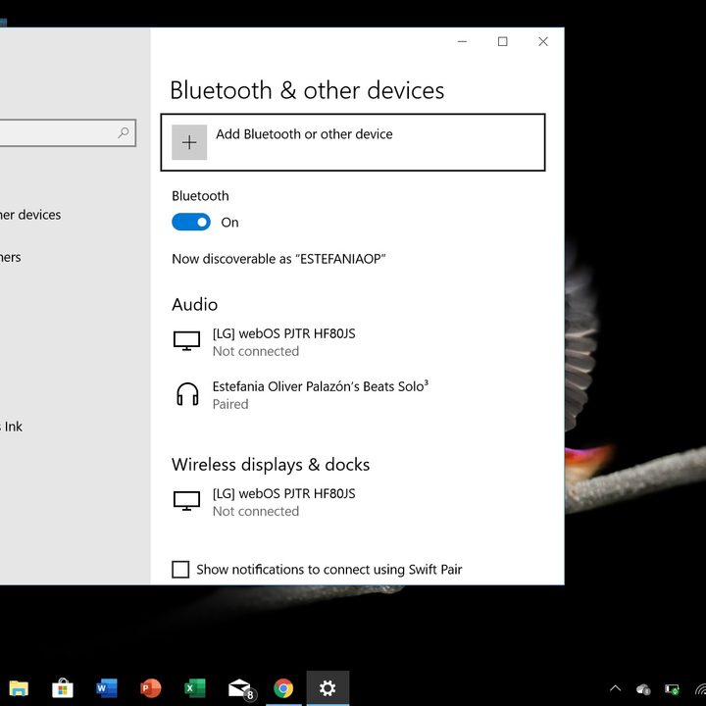
Task: Click the search magnifier icon in Settings
Action: 124,133
